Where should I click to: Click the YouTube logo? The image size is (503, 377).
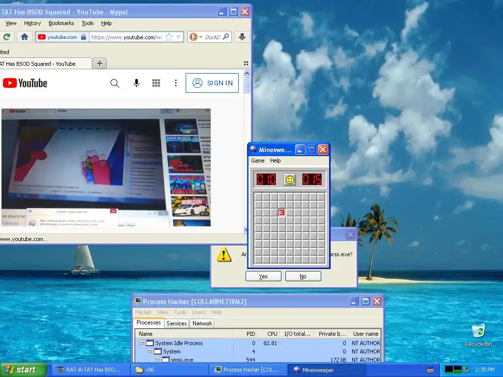click(25, 83)
